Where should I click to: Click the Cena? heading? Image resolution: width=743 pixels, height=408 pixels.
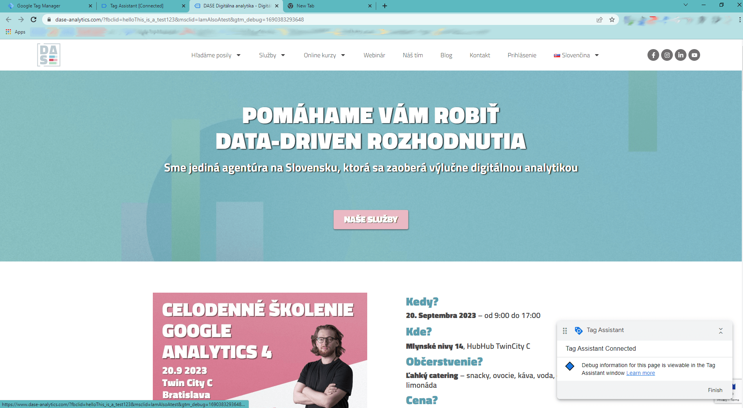422,400
